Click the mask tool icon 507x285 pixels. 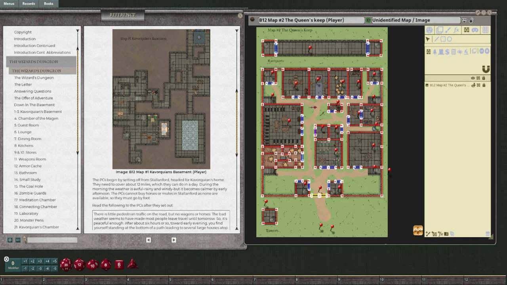[475, 30]
